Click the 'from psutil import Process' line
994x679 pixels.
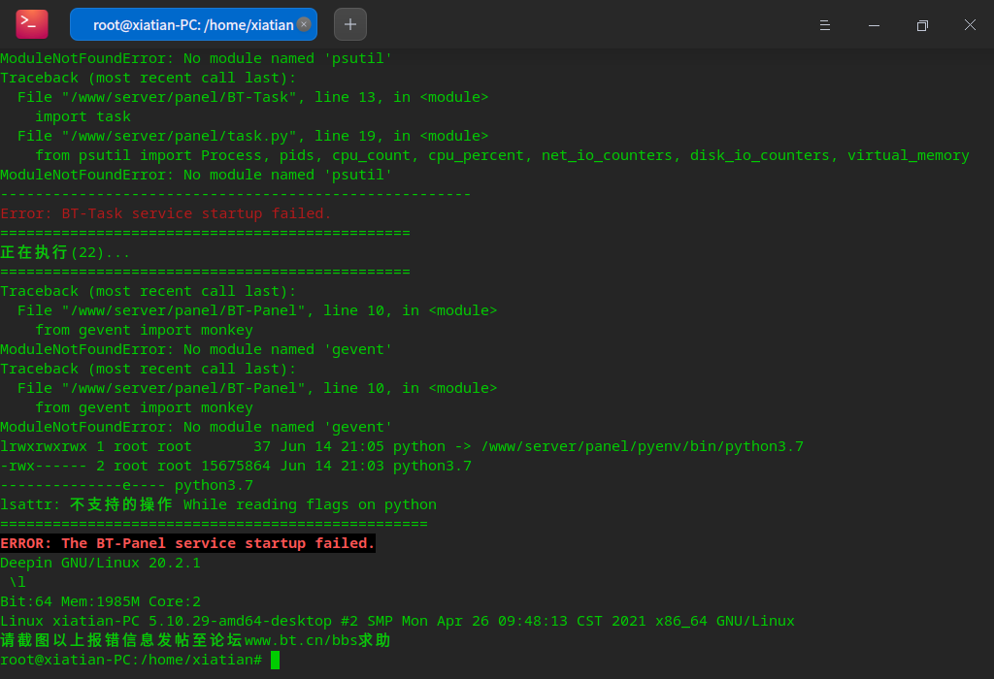502,155
